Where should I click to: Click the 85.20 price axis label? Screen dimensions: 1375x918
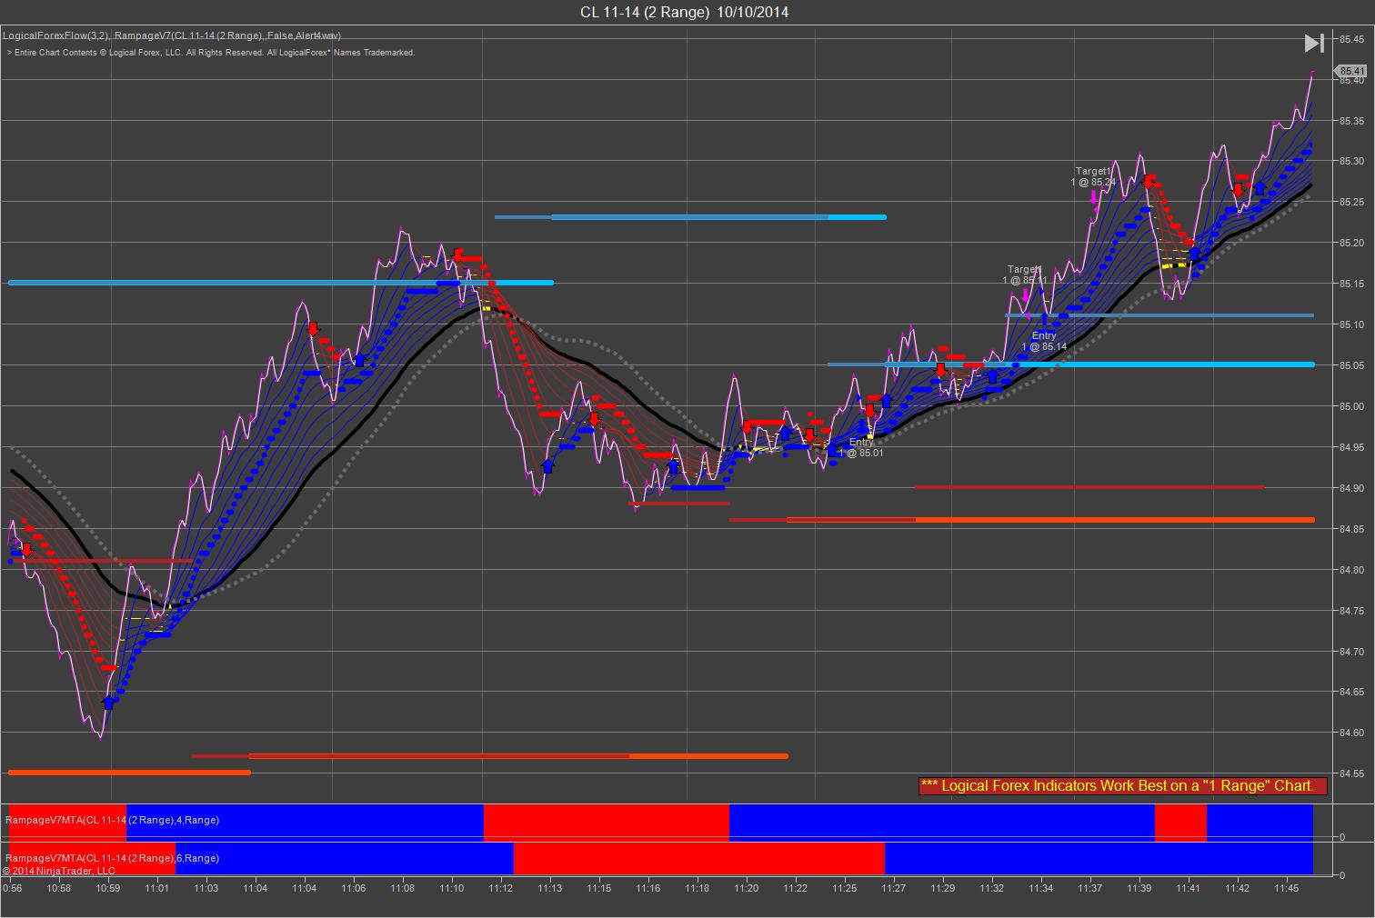(x=1351, y=243)
